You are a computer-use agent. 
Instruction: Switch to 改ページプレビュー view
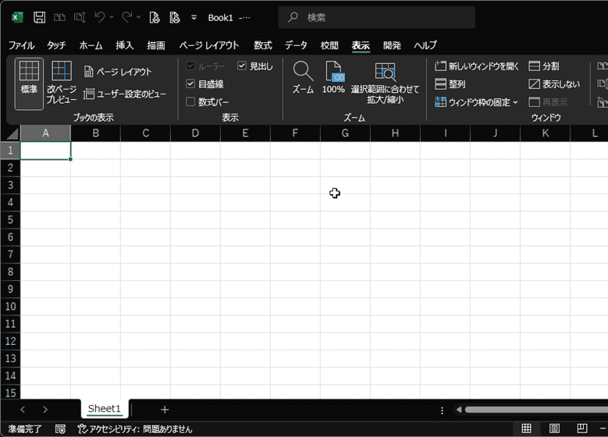click(62, 83)
